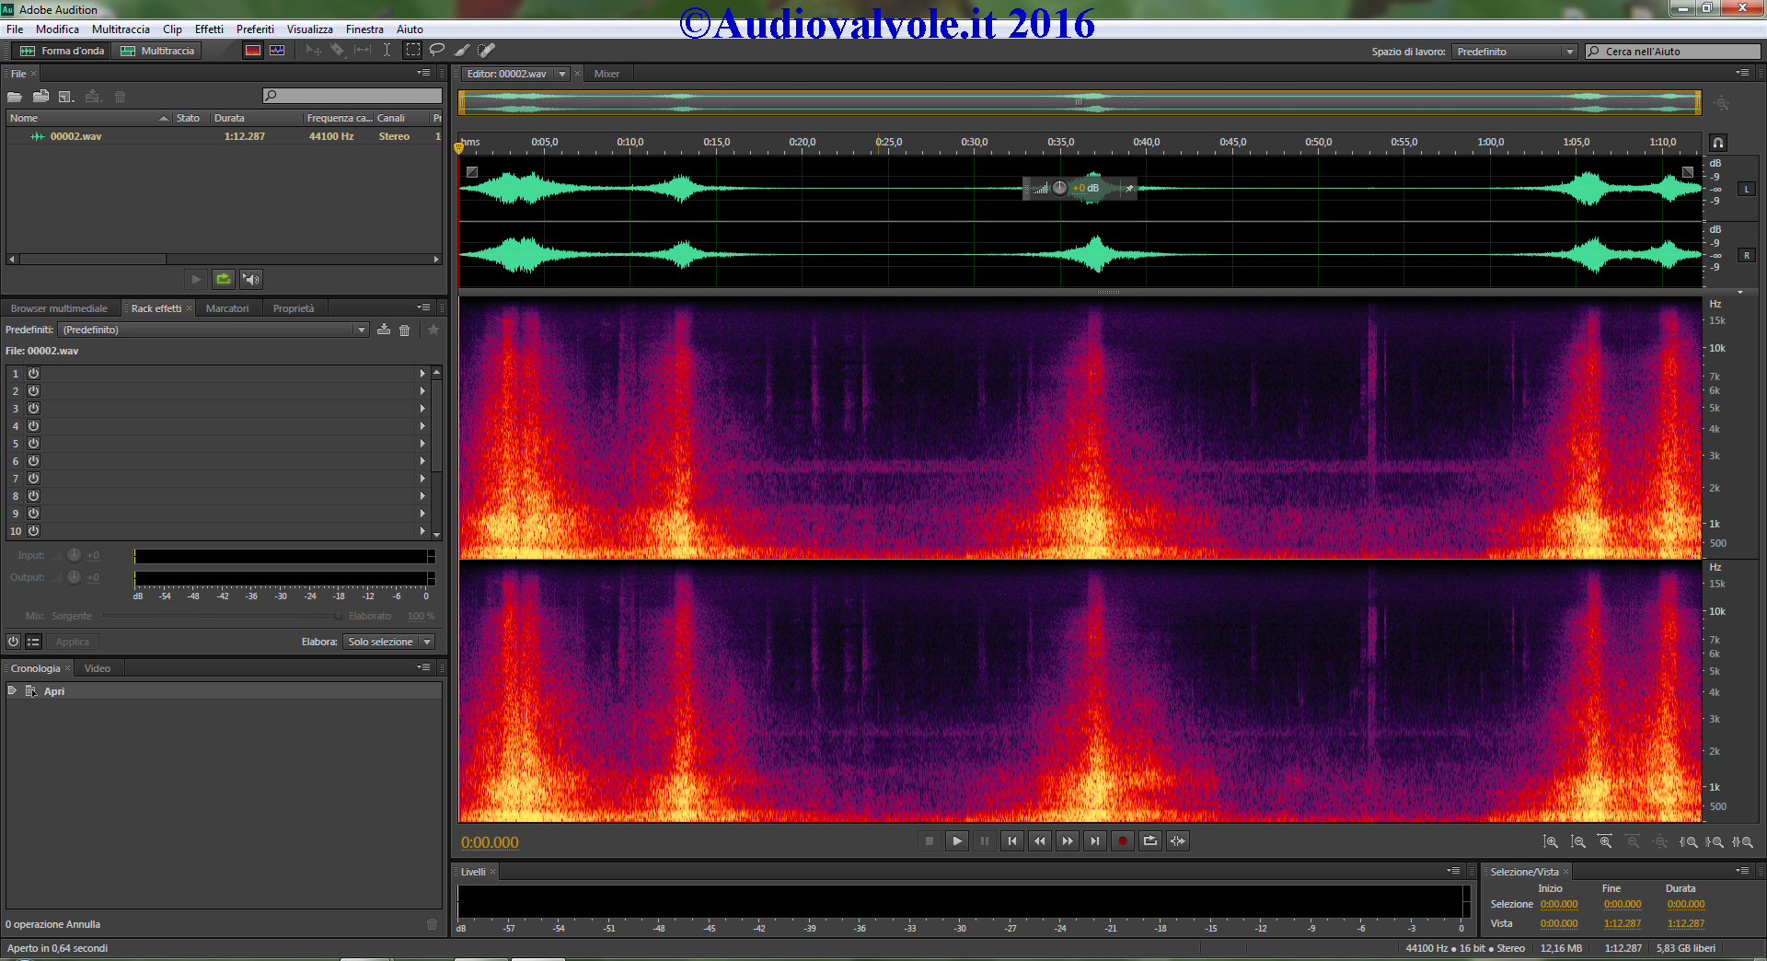Open effect menu arrow for slot 4
1767x961 pixels.
[x=422, y=426]
